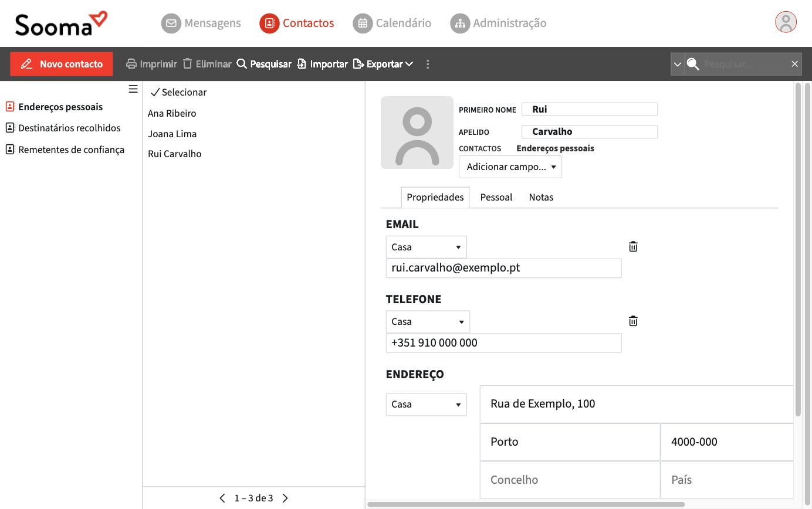Select the Propriedades tab
This screenshot has width=812, height=509.
tap(435, 198)
